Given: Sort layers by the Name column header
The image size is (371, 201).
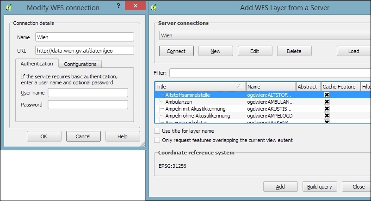Looking at the screenshot, I should pyautogui.click(x=271, y=87).
